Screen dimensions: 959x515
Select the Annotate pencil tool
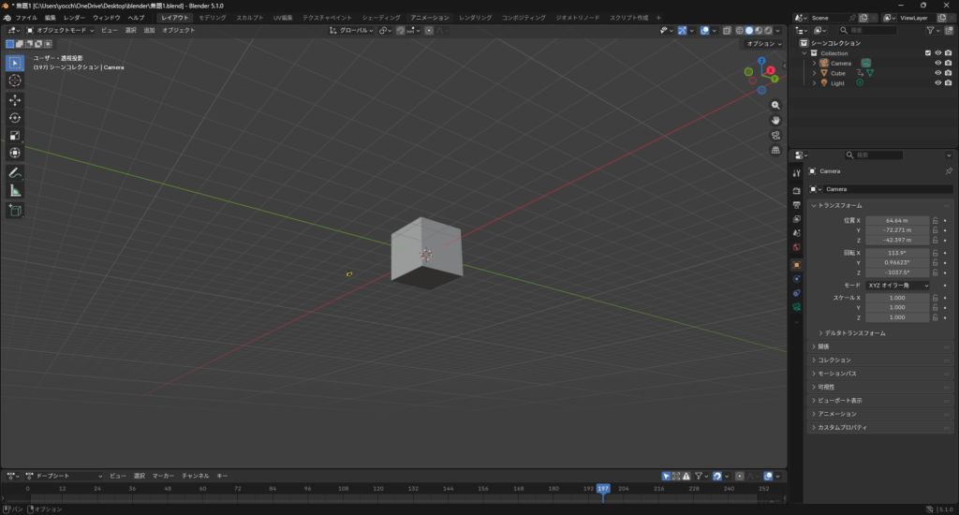(15, 172)
